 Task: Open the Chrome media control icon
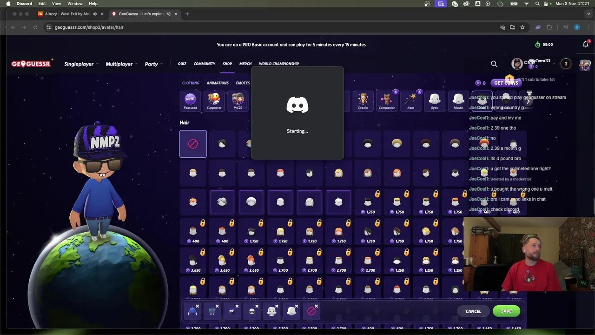(x=566, y=27)
